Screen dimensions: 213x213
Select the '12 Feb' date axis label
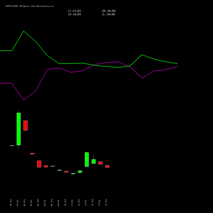point(79,203)
